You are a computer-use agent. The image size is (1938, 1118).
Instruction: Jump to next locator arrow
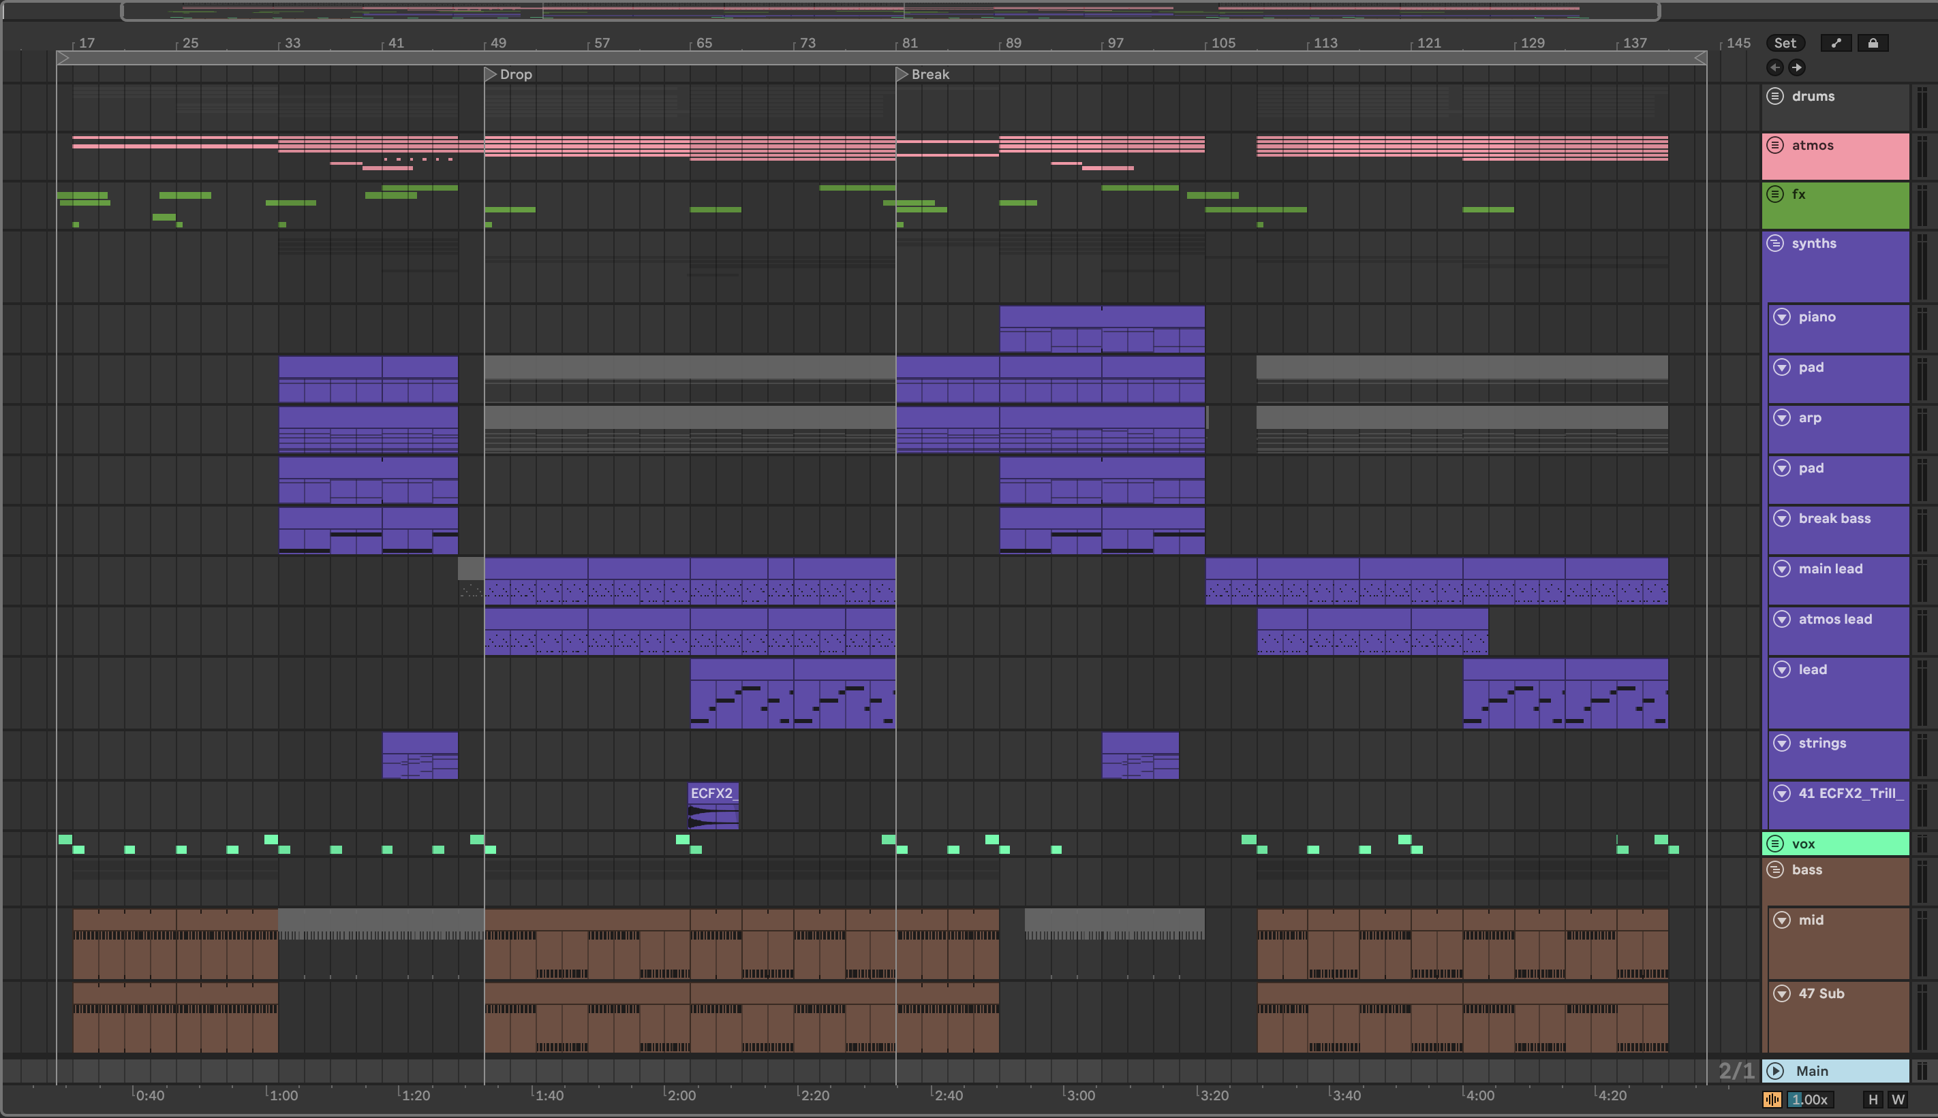pyautogui.click(x=1797, y=67)
